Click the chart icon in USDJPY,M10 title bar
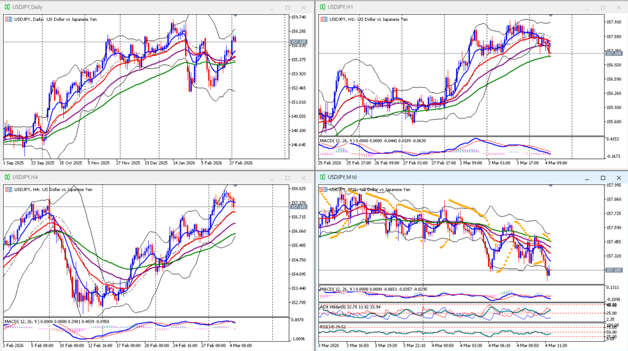 [x=321, y=177]
